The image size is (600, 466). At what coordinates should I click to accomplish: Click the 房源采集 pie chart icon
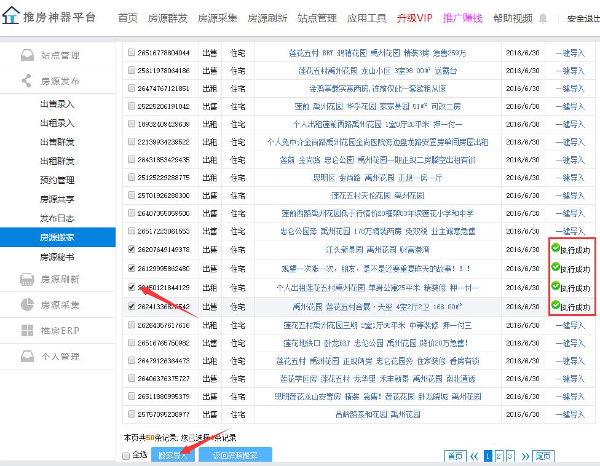[27, 305]
